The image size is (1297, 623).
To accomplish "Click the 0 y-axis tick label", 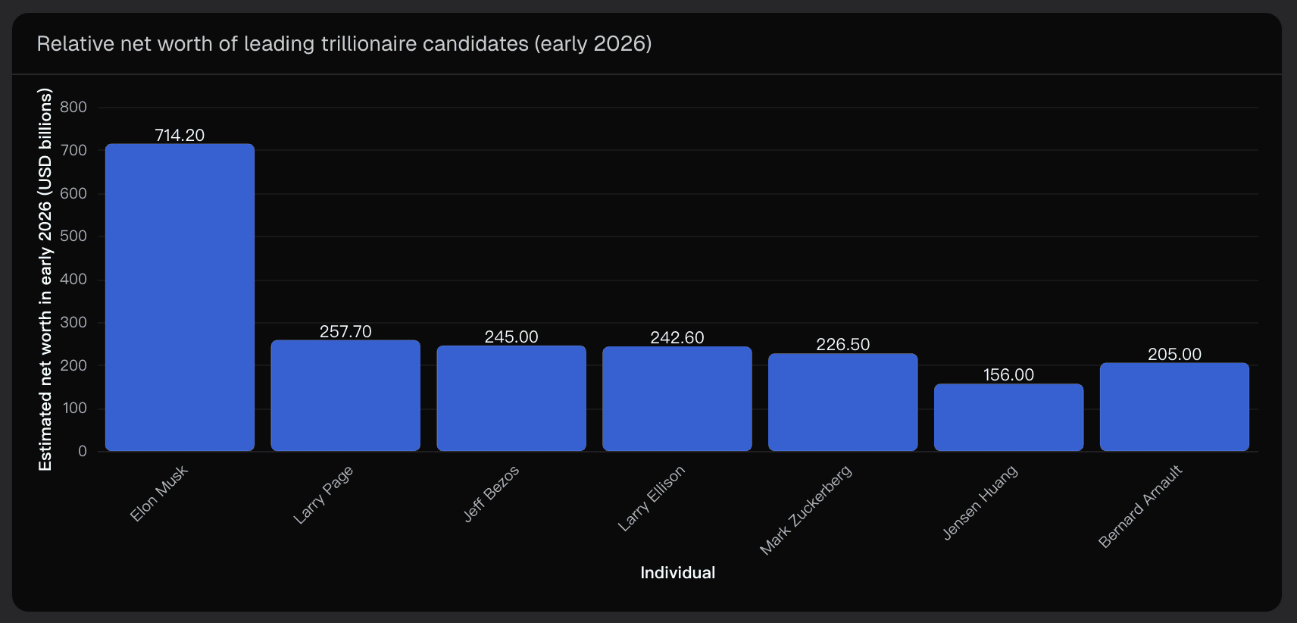I will click(x=83, y=451).
